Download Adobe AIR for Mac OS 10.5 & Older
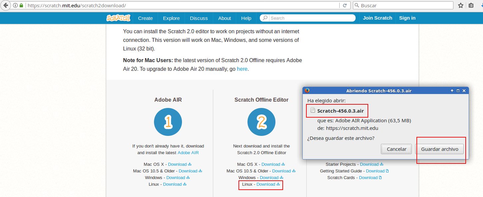The width and height of the screenshot is (483, 197). click(x=190, y=171)
